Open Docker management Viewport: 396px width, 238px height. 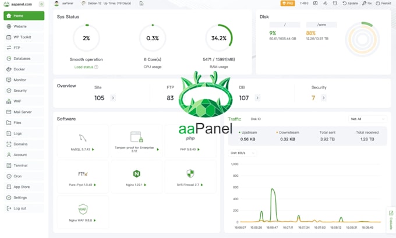pos(24,69)
